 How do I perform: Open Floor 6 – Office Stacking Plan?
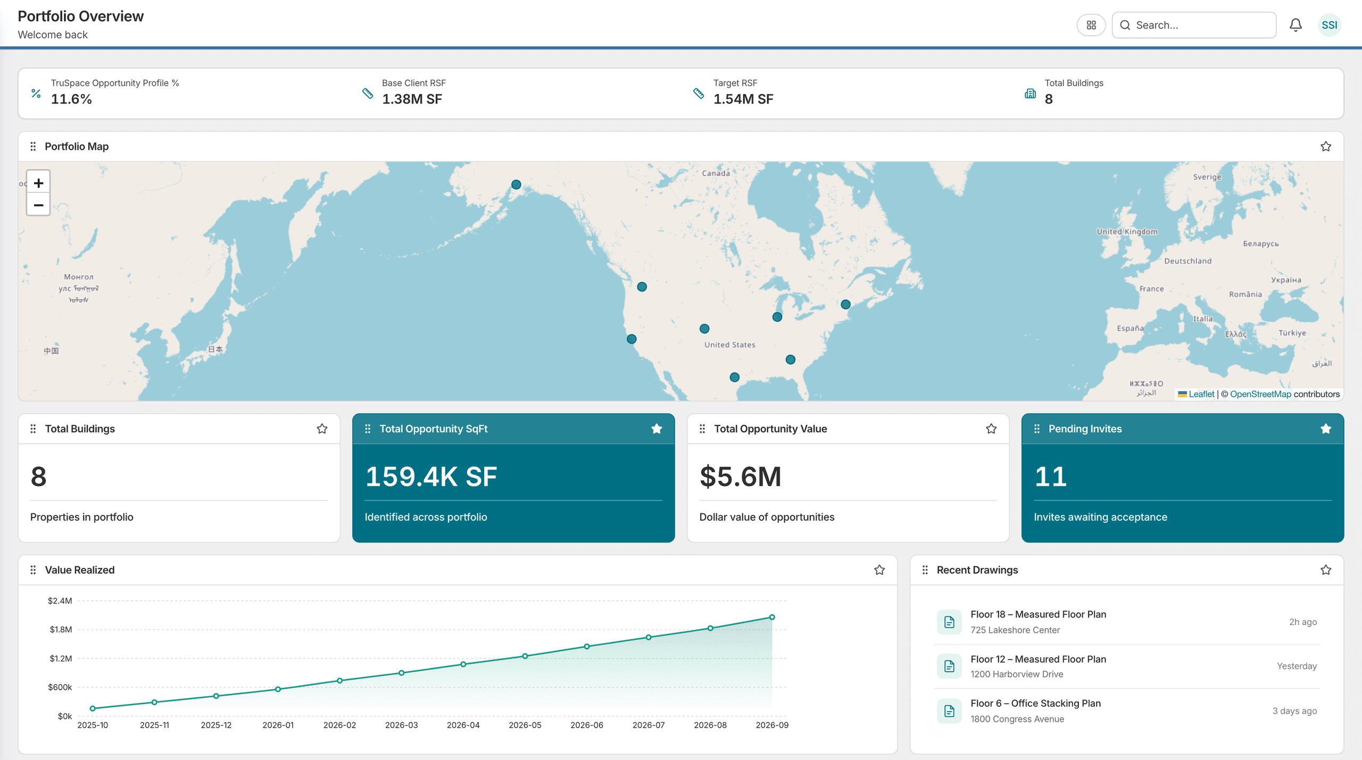tap(1035, 703)
